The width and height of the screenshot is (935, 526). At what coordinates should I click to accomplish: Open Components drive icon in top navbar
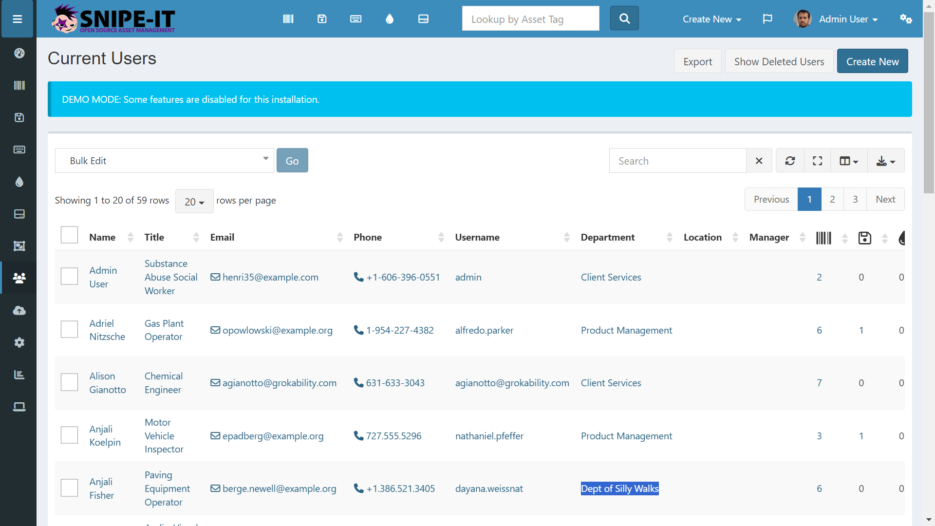click(x=424, y=19)
